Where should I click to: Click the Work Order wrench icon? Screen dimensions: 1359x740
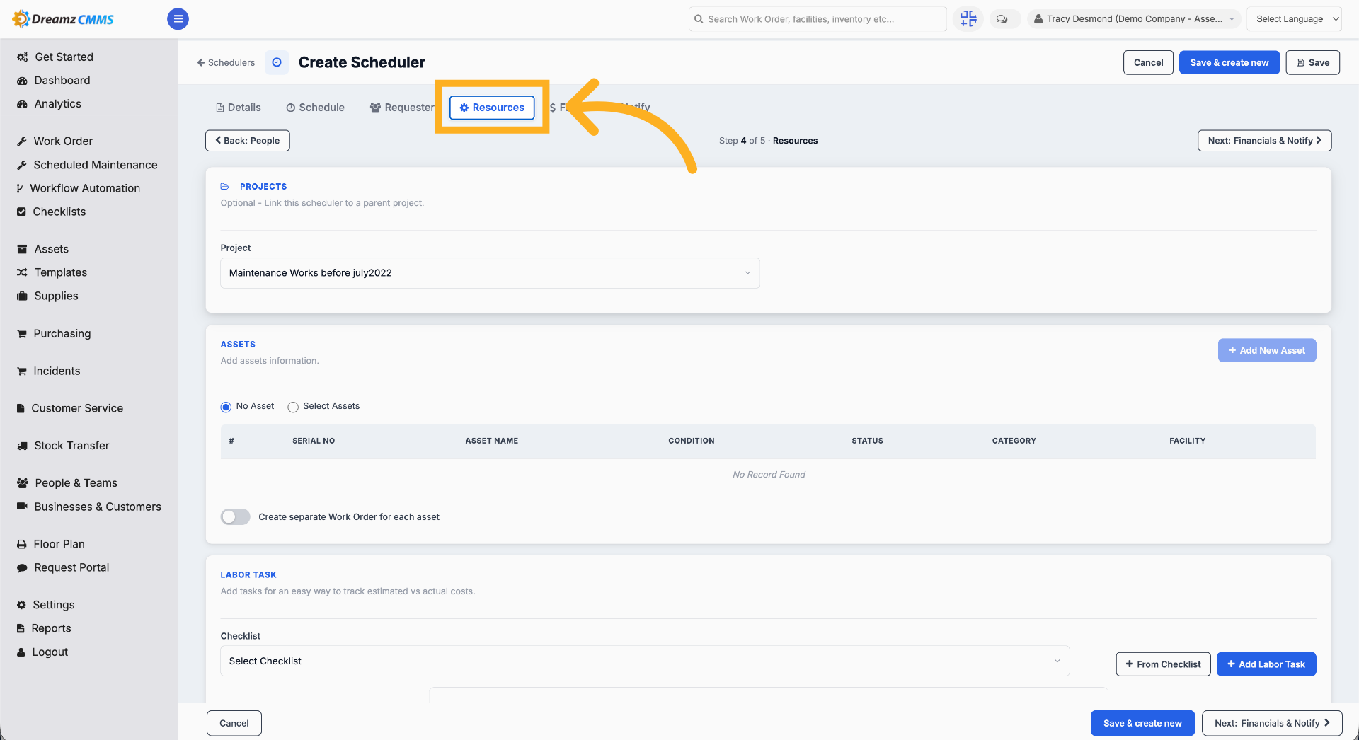point(22,141)
